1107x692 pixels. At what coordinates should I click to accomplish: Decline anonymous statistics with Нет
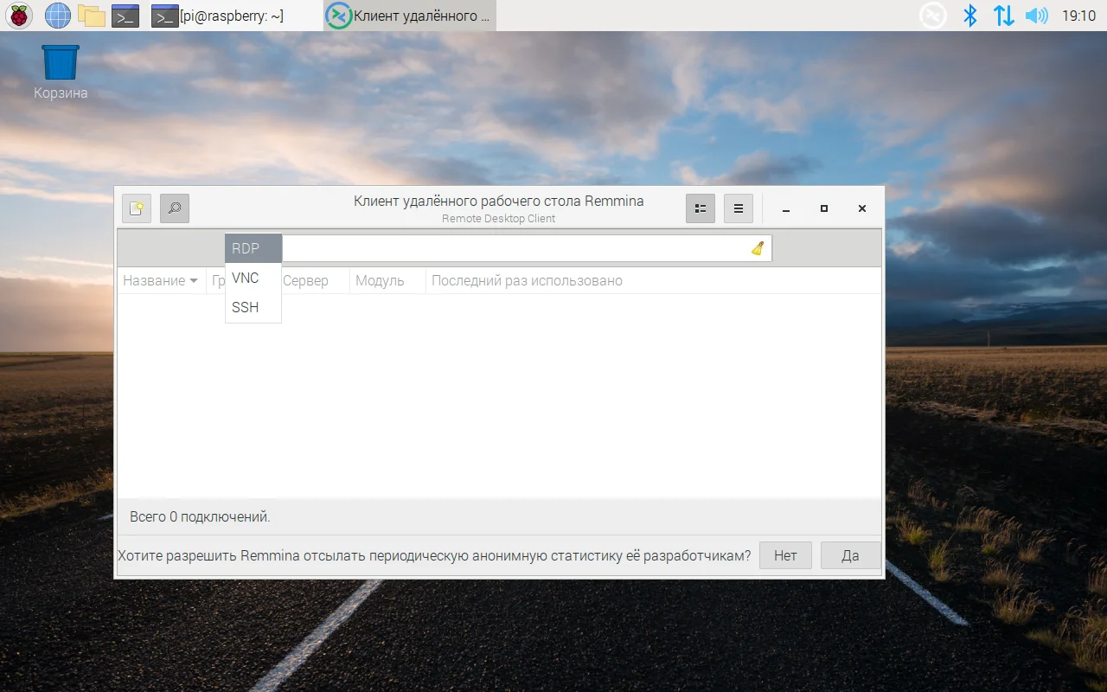785,555
